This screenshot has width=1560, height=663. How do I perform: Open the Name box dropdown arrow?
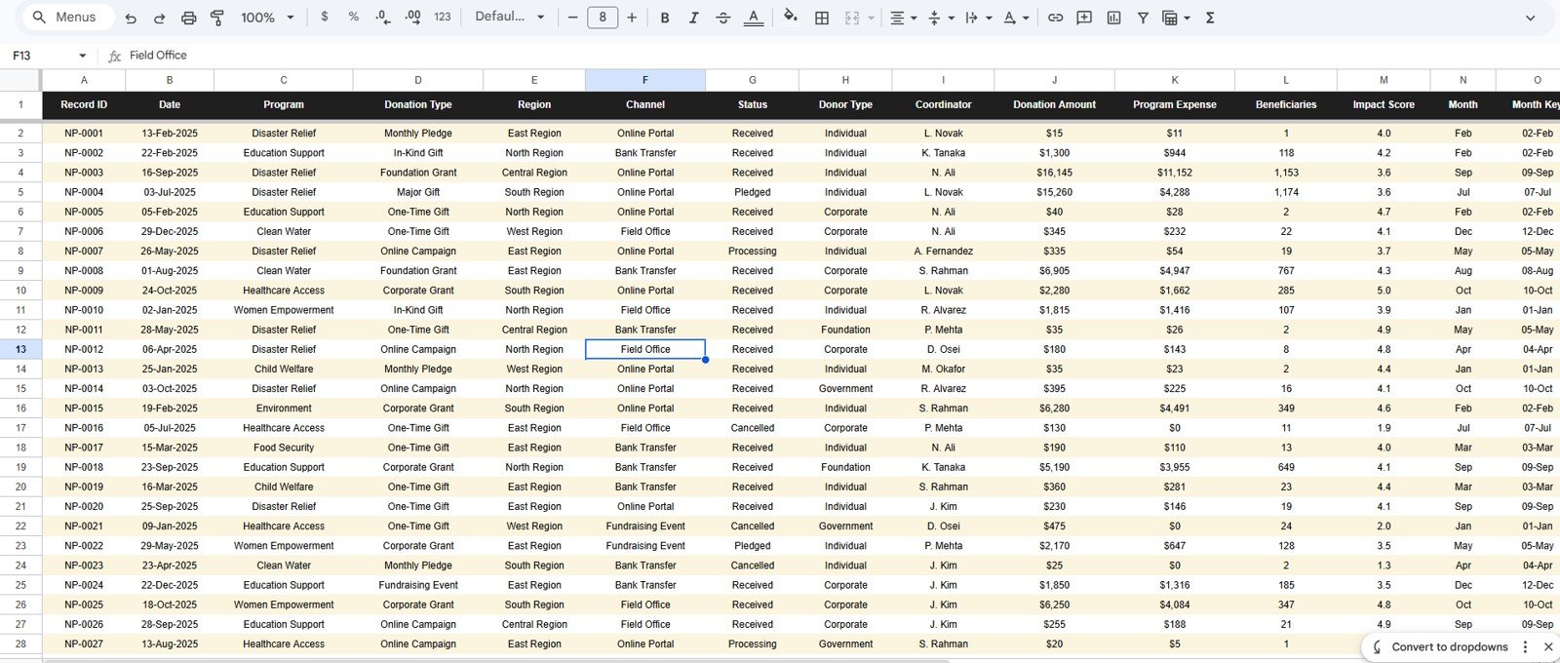click(x=82, y=56)
